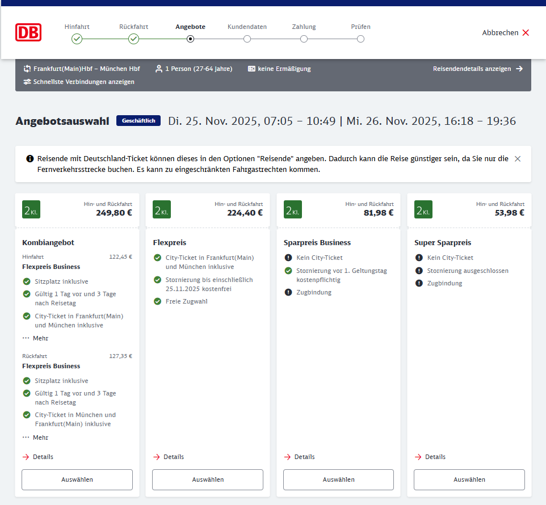This screenshot has height=505, width=546.
Task: Select the Kombiangebot offer with Auswählen
Action: coord(77,479)
